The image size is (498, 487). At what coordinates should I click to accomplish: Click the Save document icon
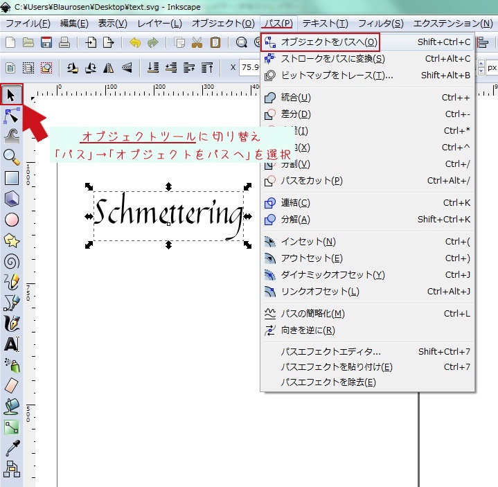tap(46, 43)
